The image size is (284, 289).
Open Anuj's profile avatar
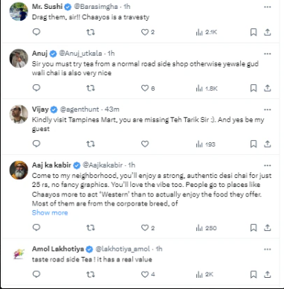click(x=19, y=58)
